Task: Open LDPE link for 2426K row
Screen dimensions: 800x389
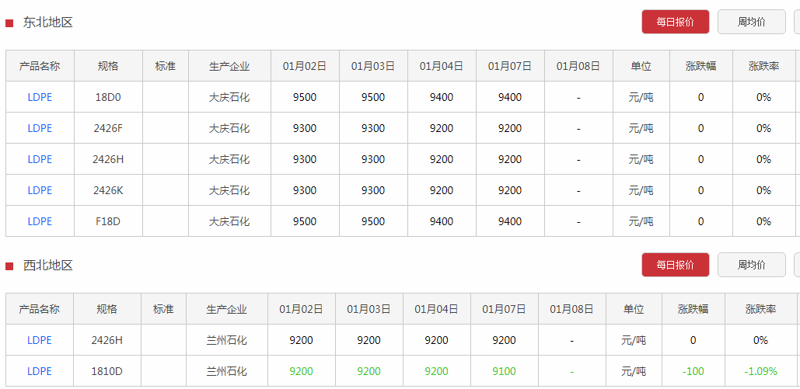Action: [40, 190]
